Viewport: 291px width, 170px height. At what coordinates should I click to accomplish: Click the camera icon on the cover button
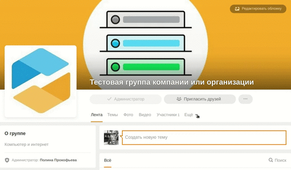coord(237,9)
